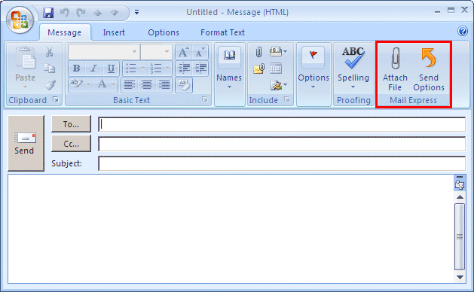Toggle Bold formatting

click(76, 68)
